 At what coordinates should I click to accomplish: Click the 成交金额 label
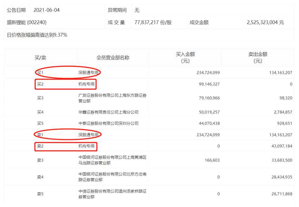coord(199,22)
